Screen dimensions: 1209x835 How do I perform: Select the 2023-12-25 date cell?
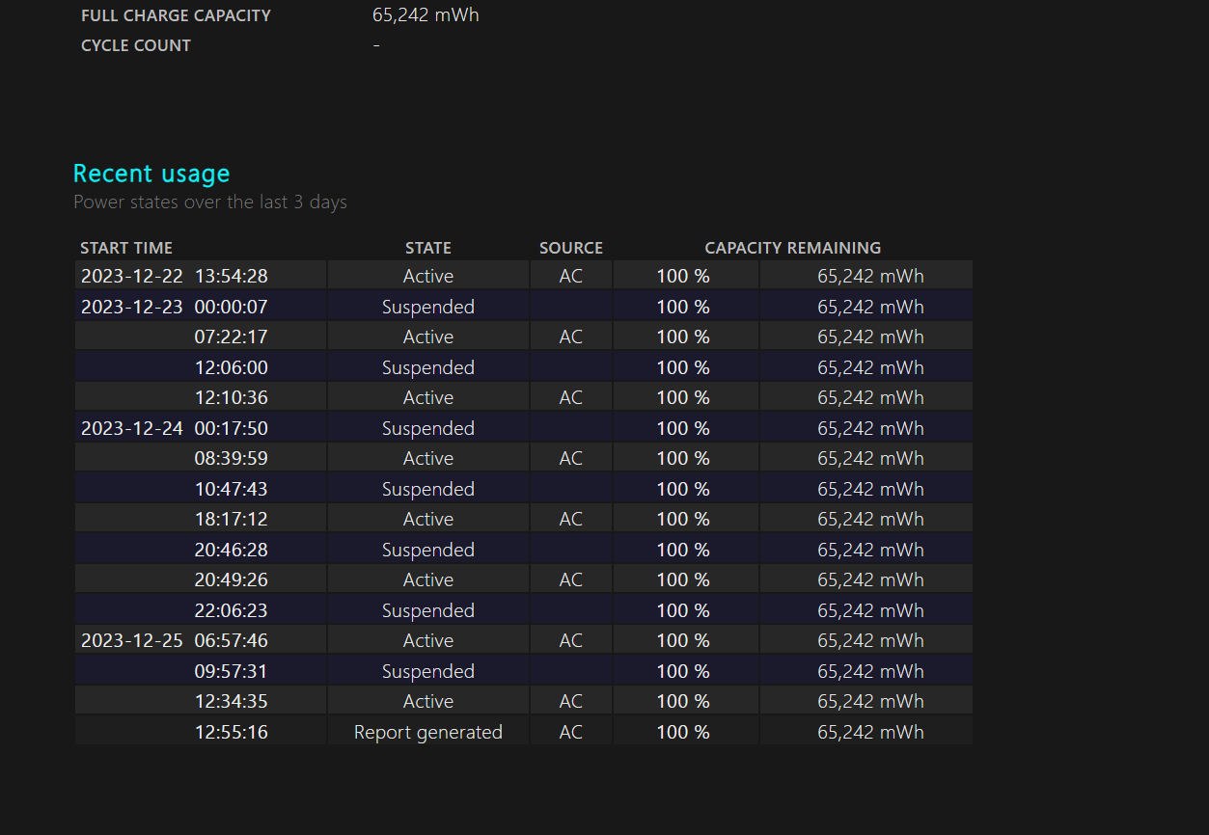pyautogui.click(x=131, y=640)
